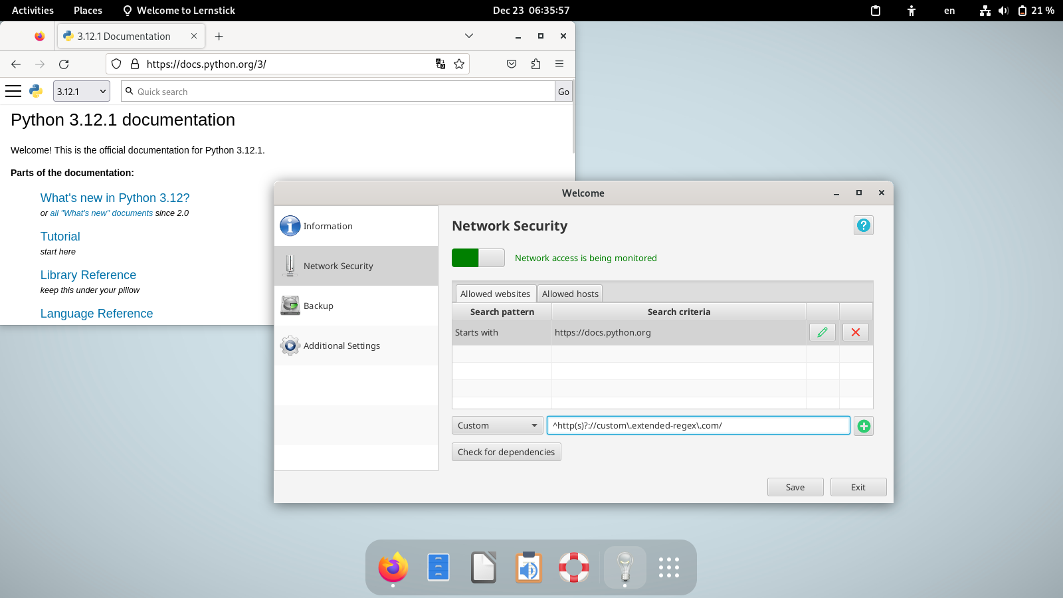Save page to Pocket icon

[x=512, y=64]
